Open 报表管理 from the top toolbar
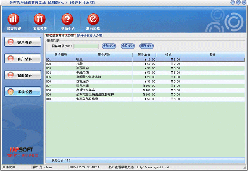The height and width of the screenshot is (171, 248). (14, 20)
